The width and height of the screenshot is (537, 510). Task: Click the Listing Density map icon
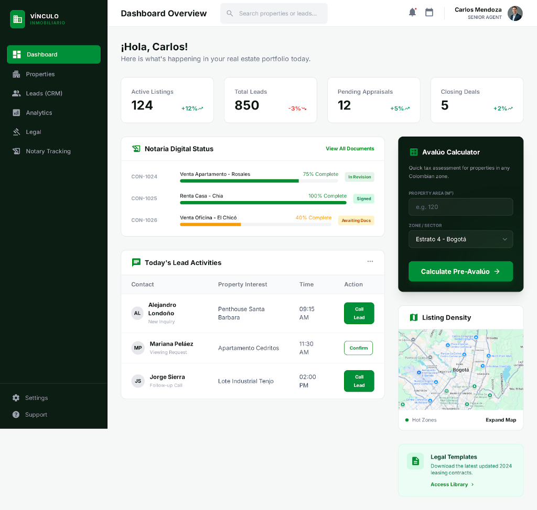(414, 317)
